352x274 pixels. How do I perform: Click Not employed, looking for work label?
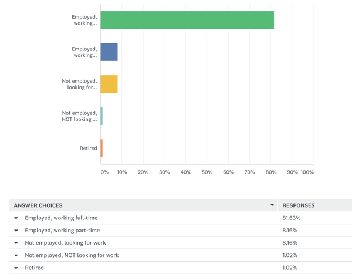pos(65,243)
